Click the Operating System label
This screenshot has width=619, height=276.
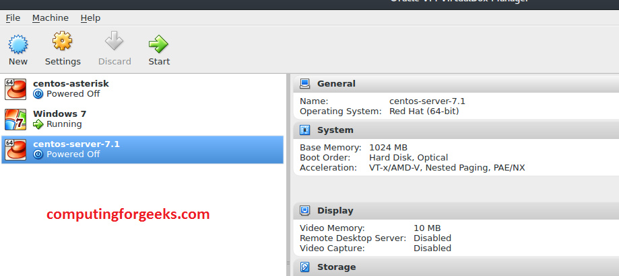[341, 111]
